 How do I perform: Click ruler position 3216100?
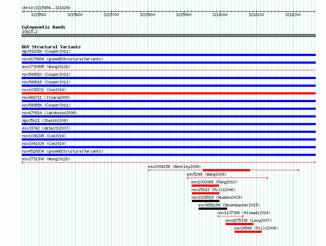[256, 15]
